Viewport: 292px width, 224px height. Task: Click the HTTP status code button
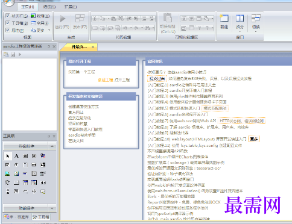pos(241,121)
